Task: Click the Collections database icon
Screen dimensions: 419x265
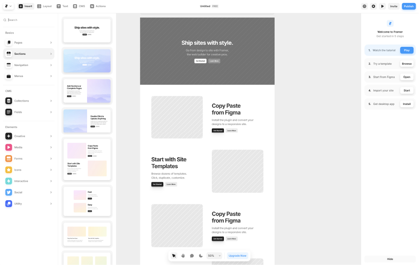Action: tap(9, 101)
